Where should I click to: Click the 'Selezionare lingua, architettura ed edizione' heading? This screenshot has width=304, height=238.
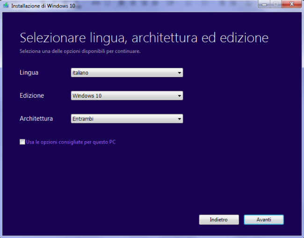[144, 37]
